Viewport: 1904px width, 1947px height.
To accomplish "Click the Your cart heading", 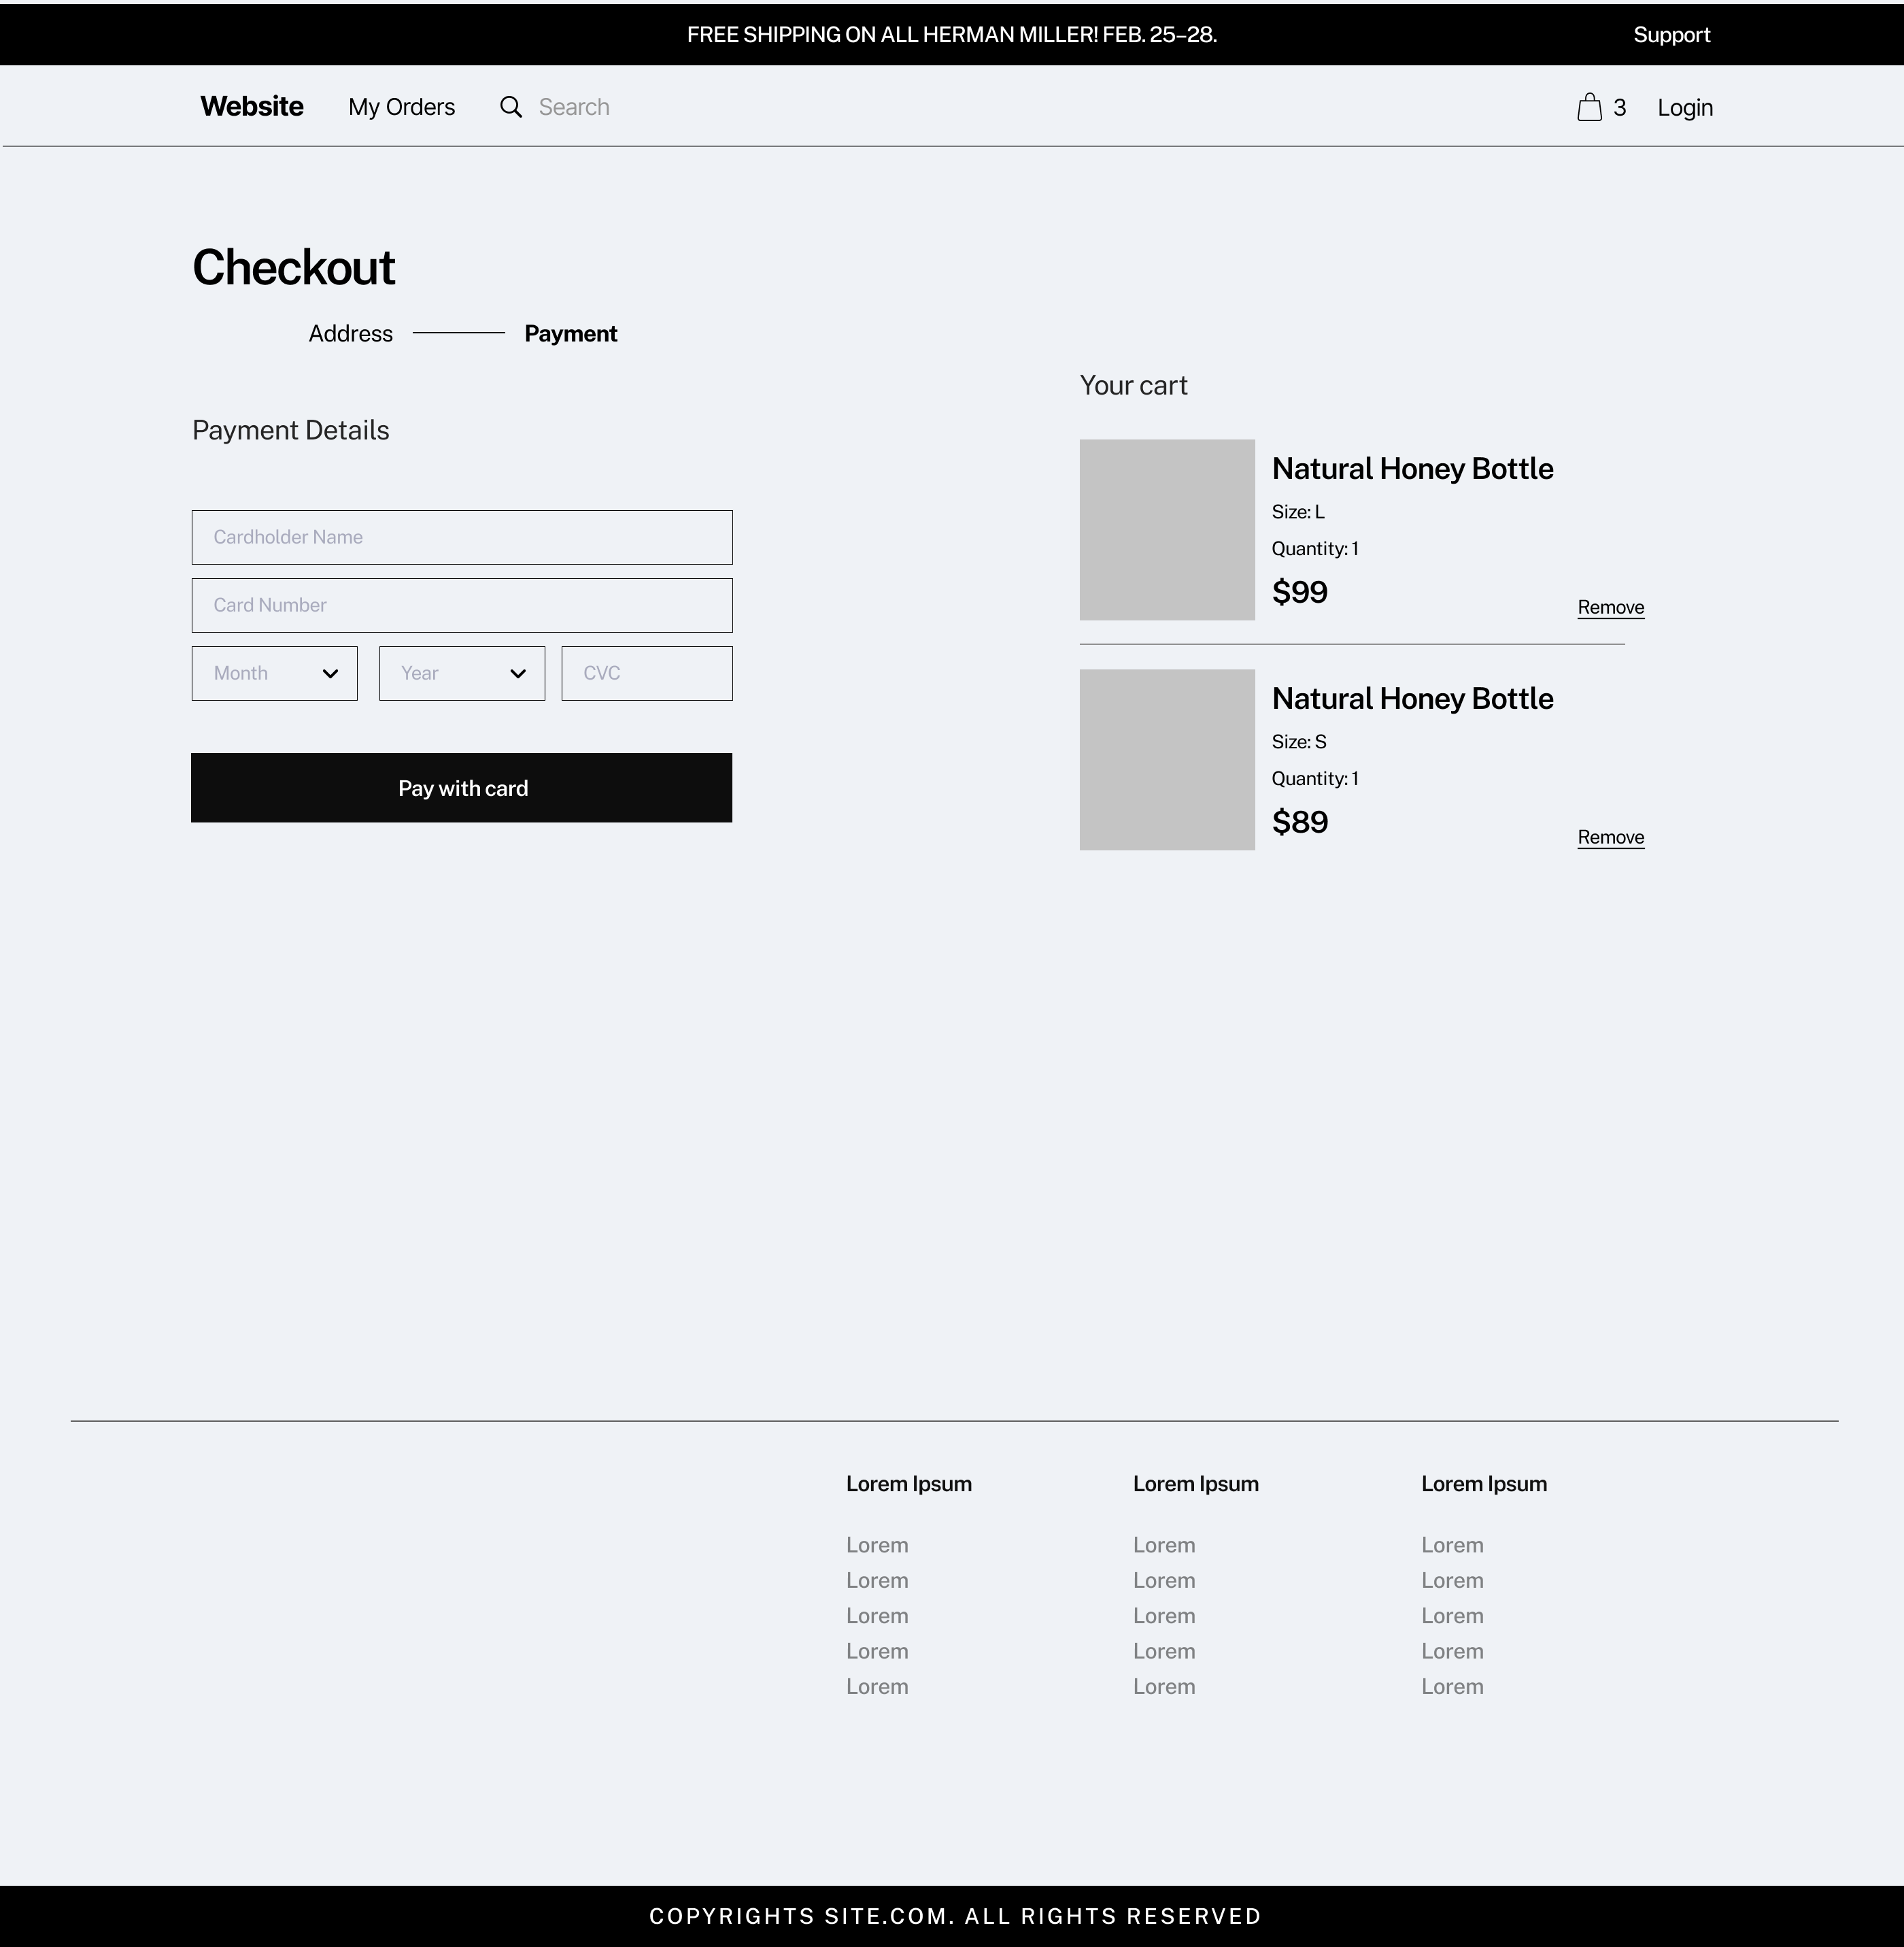I will 1134,386.
